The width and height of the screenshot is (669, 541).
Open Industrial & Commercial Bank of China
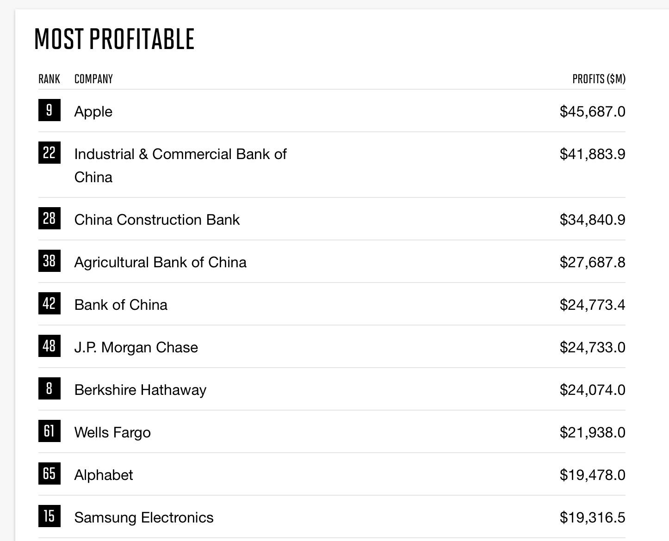[180, 154]
